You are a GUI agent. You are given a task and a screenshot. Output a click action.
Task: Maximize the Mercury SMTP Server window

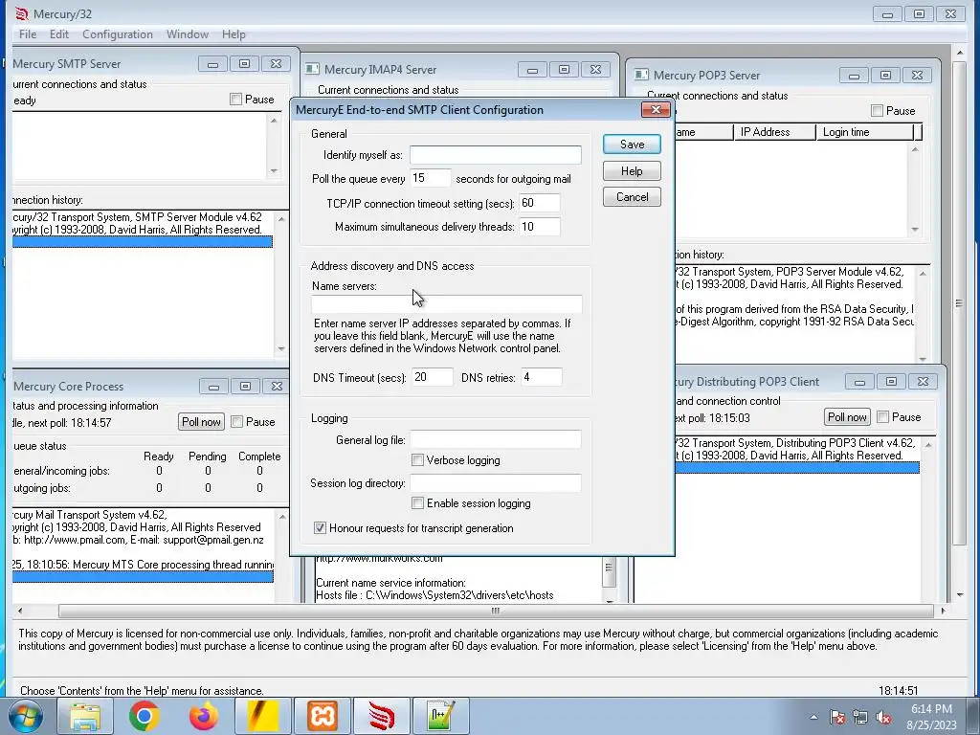click(244, 64)
